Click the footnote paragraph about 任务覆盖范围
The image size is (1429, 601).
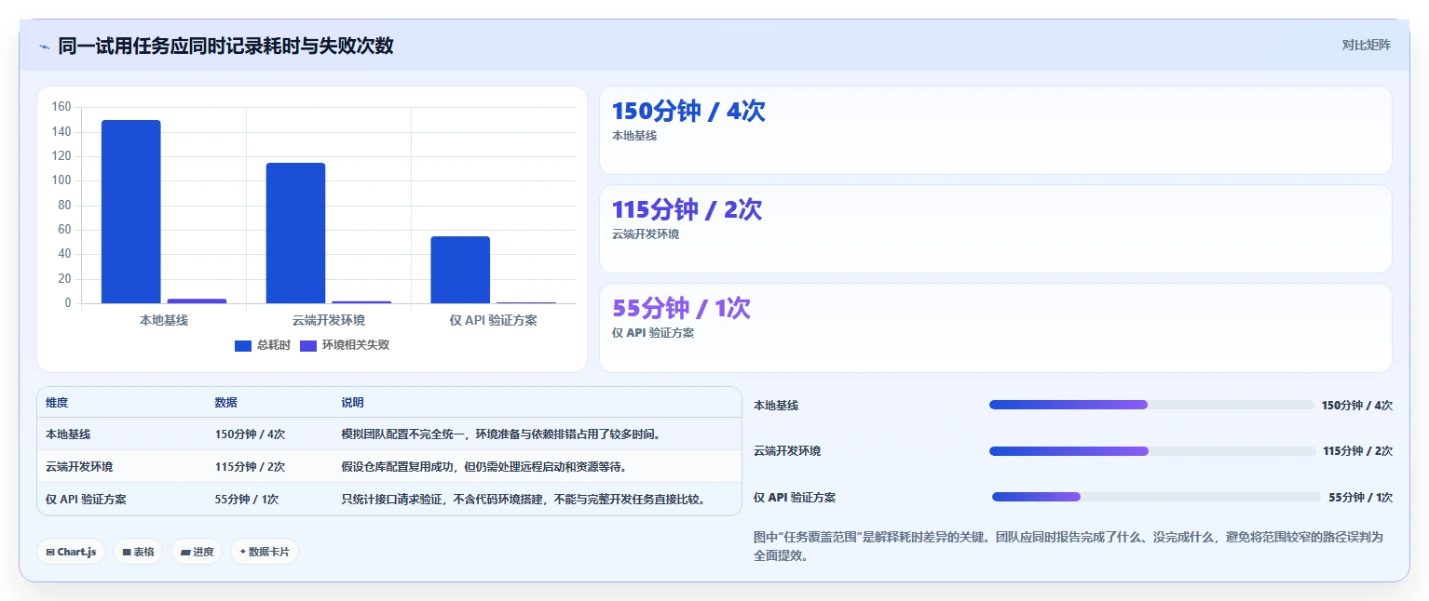pos(1068,547)
